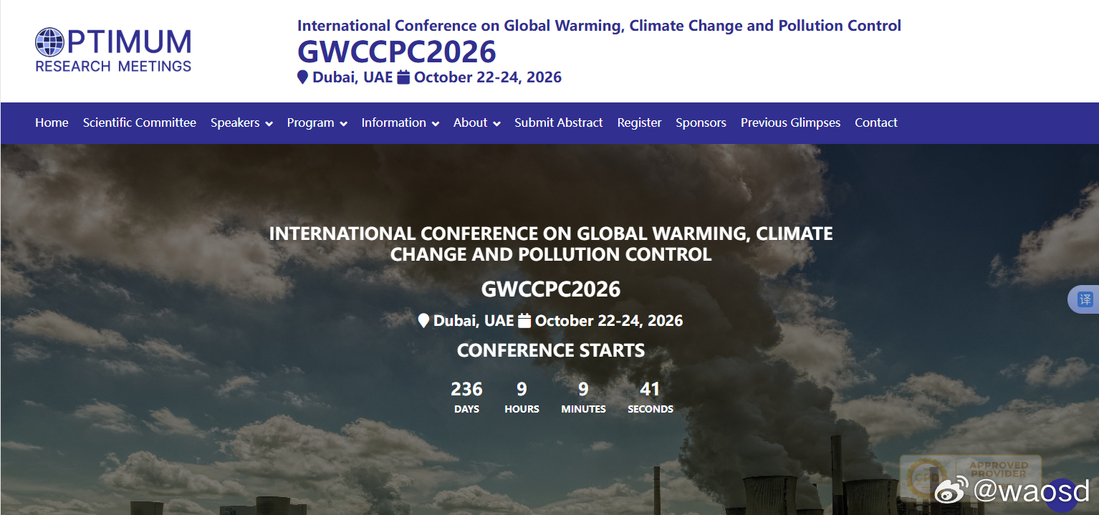Image resolution: width=1099 pixels, height=515 pixels.
Task: Click the countdown '236' days value
Action: 466,389
